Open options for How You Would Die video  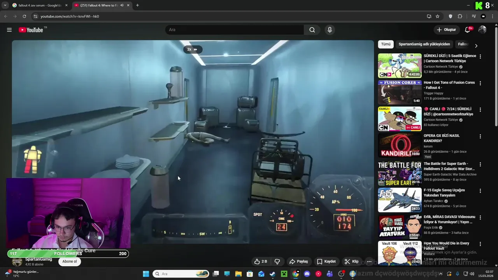point(480,244)
